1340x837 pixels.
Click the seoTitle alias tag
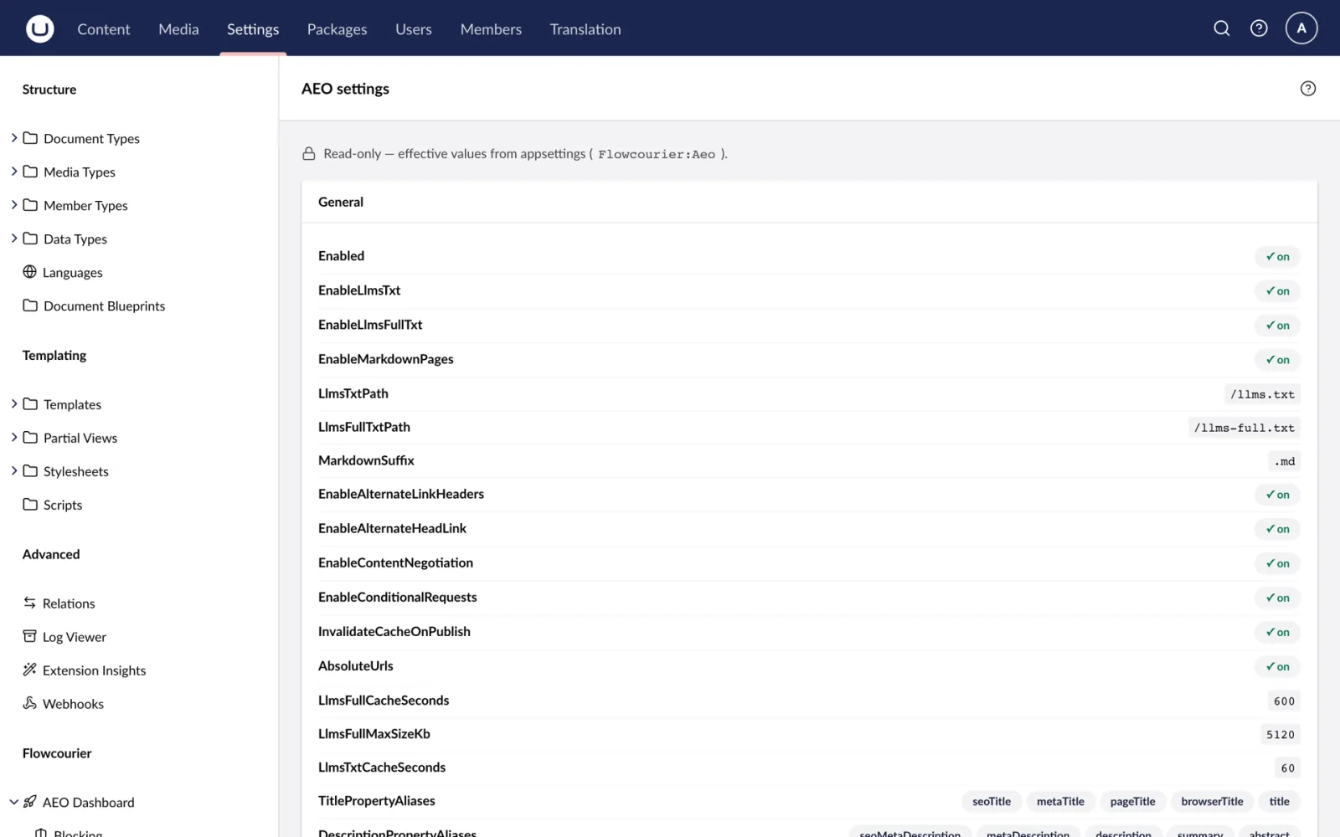coord(992,801)
